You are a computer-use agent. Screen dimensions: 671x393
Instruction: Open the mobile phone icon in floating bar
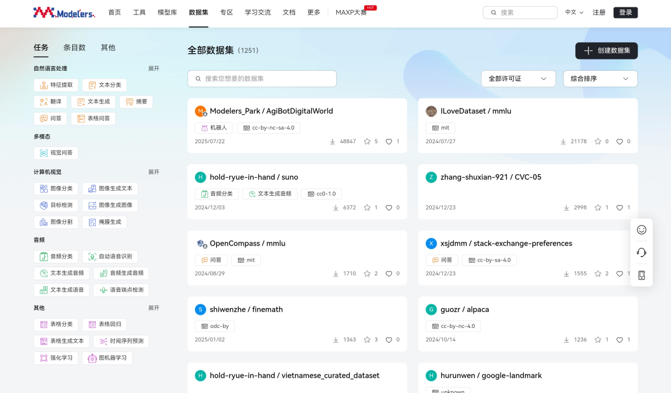(641, 275)
